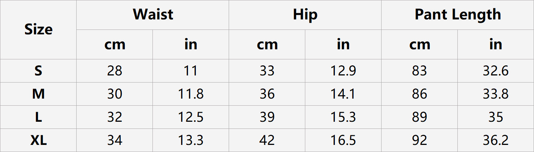Click pant length 86 cm cell
This screenshot has width=534, height=152.
click(x=419, y=94)
